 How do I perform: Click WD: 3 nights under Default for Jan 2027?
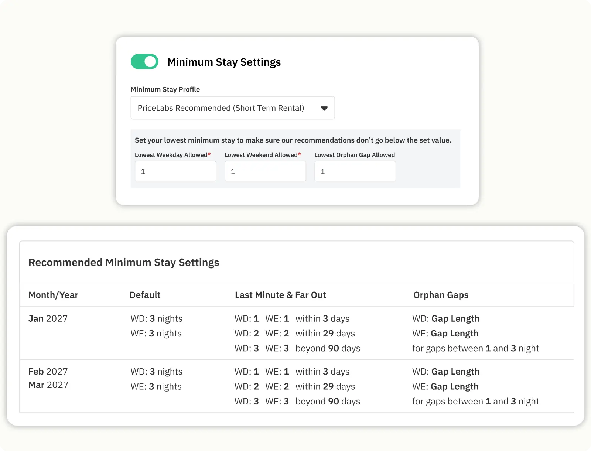pos(156,318)
